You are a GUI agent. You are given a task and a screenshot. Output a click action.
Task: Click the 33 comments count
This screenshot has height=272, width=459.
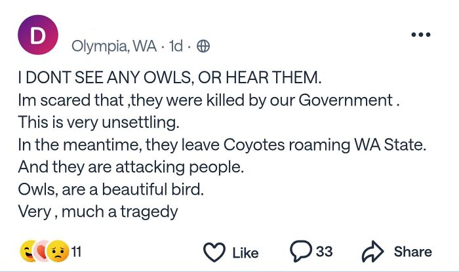click(x=324, y=252)
